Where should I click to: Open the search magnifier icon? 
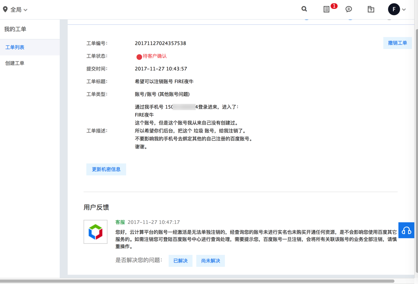(x=304, y=9)
